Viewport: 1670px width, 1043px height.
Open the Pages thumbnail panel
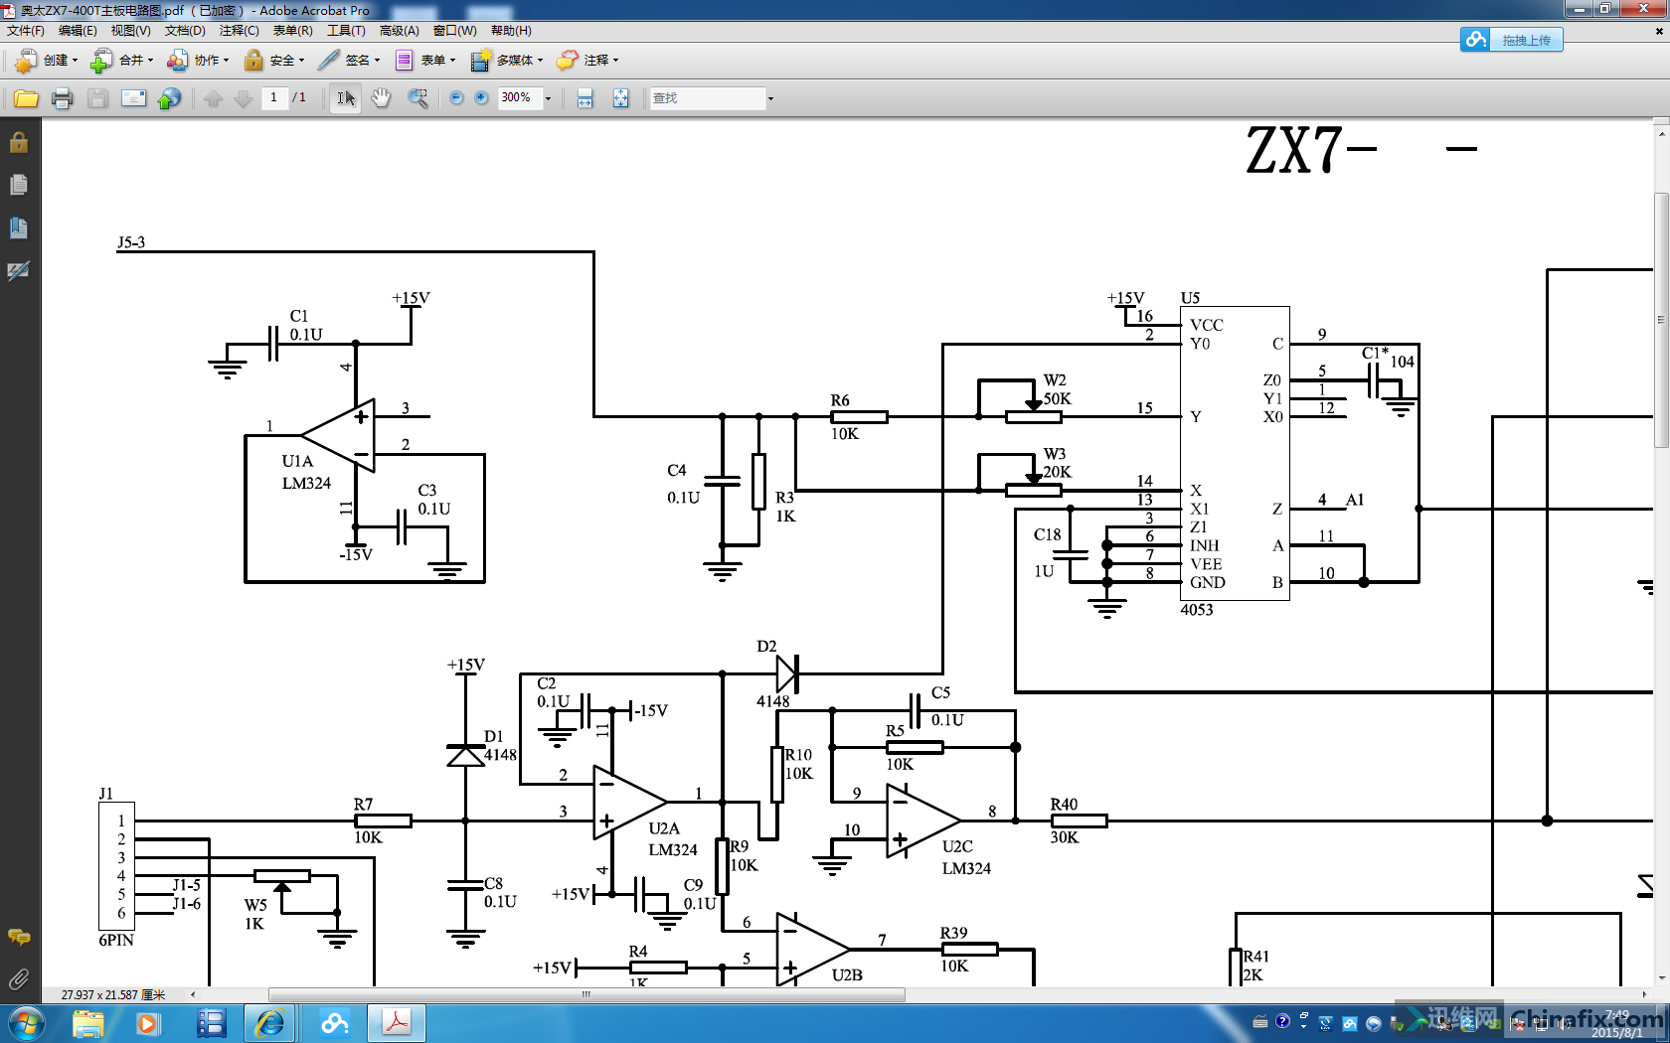pos(18,185)
